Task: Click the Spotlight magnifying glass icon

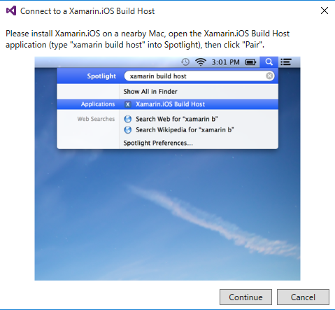Action: (x=269, y=62)
